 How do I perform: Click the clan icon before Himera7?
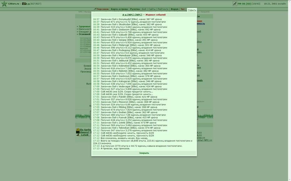(x=78, y=132)
